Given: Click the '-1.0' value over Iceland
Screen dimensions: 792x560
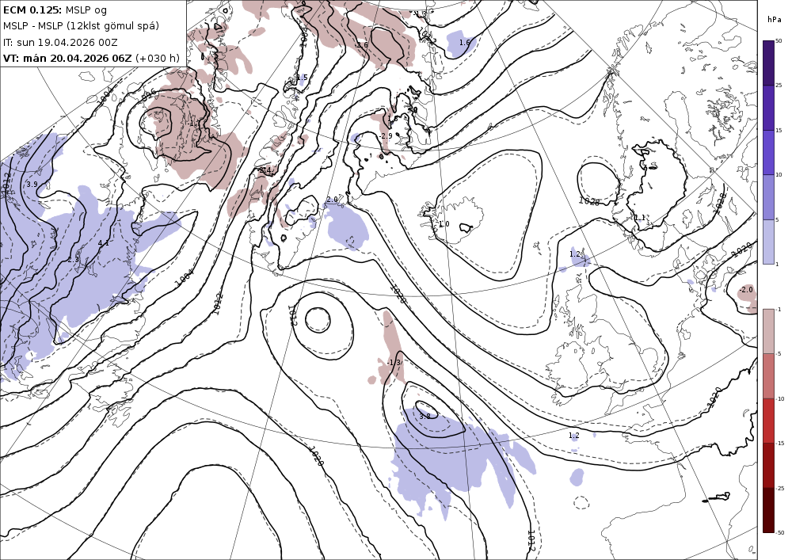Looking at the screenshot, I should 443,223.
